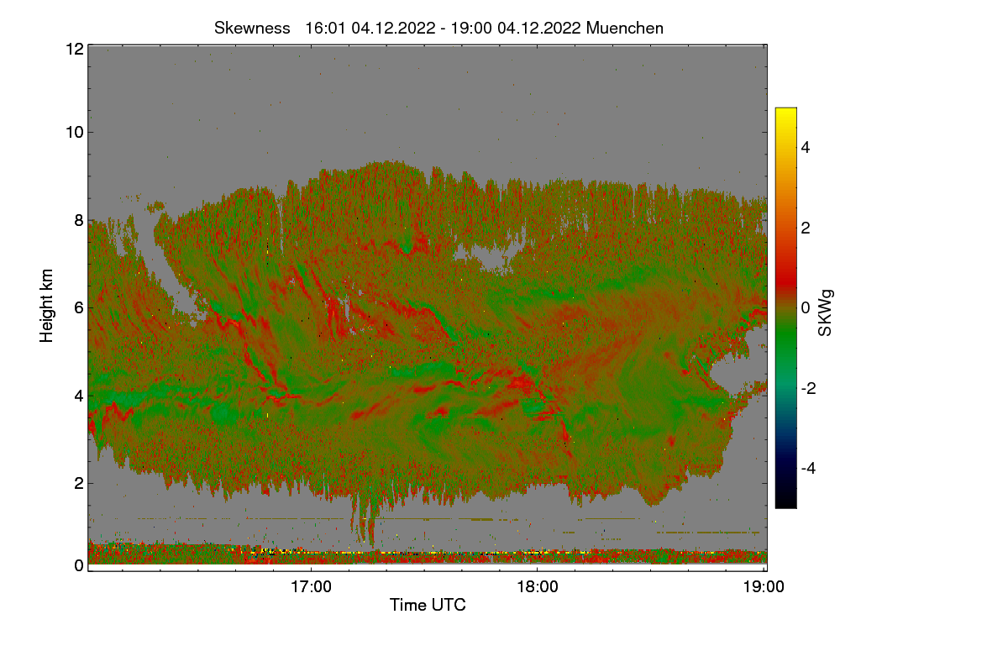1008x672 pixels.
Task: Click the 2 km height label
Action: click(77, 482)
